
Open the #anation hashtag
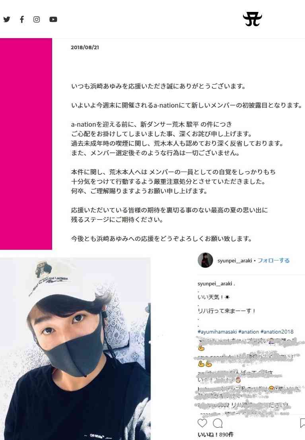pos(249,332)
